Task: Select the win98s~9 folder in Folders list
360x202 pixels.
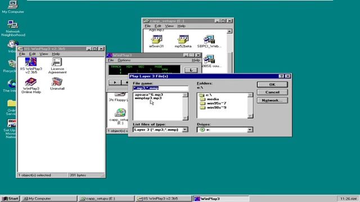Action: tap(213, 107)
